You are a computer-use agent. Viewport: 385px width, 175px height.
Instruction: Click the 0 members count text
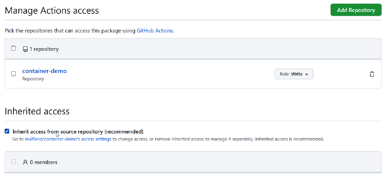point(44,162)
